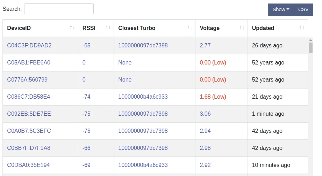This screenshot has width=322, height=176.
Task: Open device C092EB:5DE7EE link
Action: 29,114
